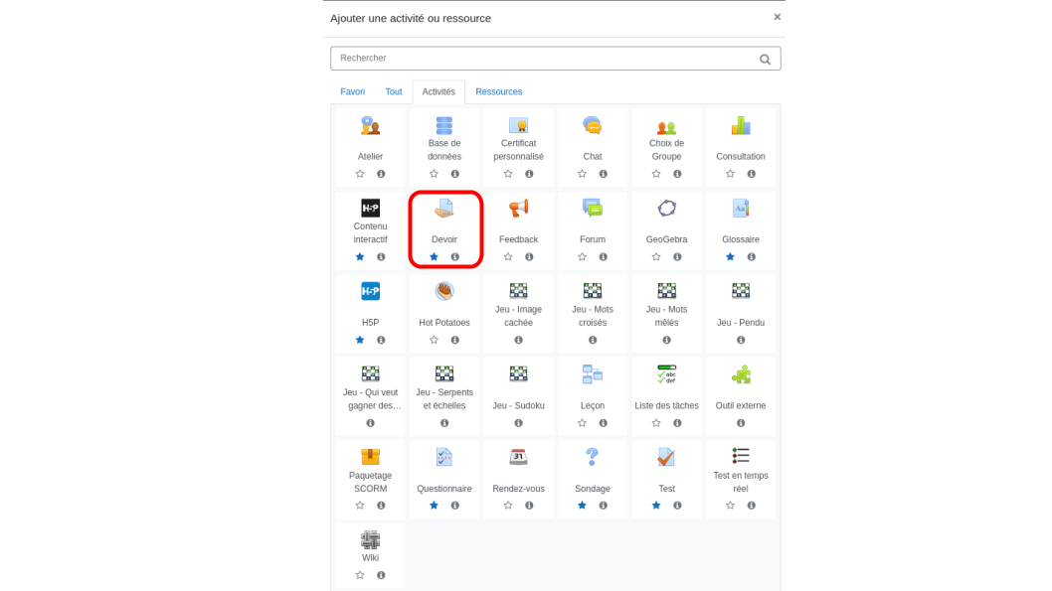Choose the Questionnaire activity icon
This screenshot has height=591, width=1052.
tap(444, 457)
